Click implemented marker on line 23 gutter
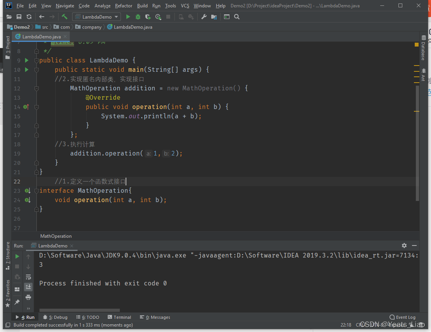This screenshot has height=332, width=431. pos(28,190)
